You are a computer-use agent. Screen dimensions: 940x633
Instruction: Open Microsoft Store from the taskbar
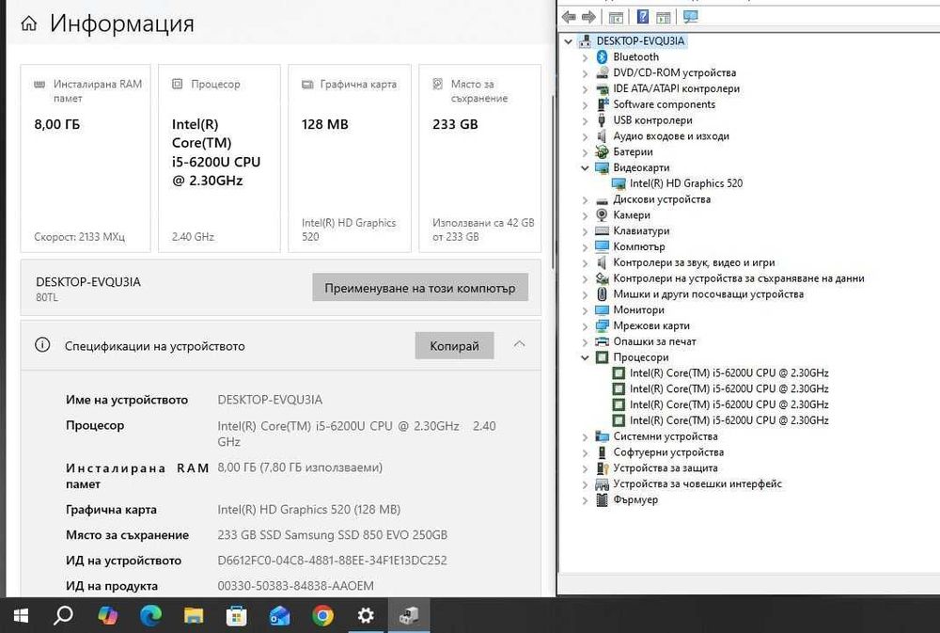236,616
